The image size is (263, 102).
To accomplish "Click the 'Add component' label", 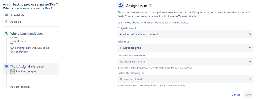I will pos(20,87).
